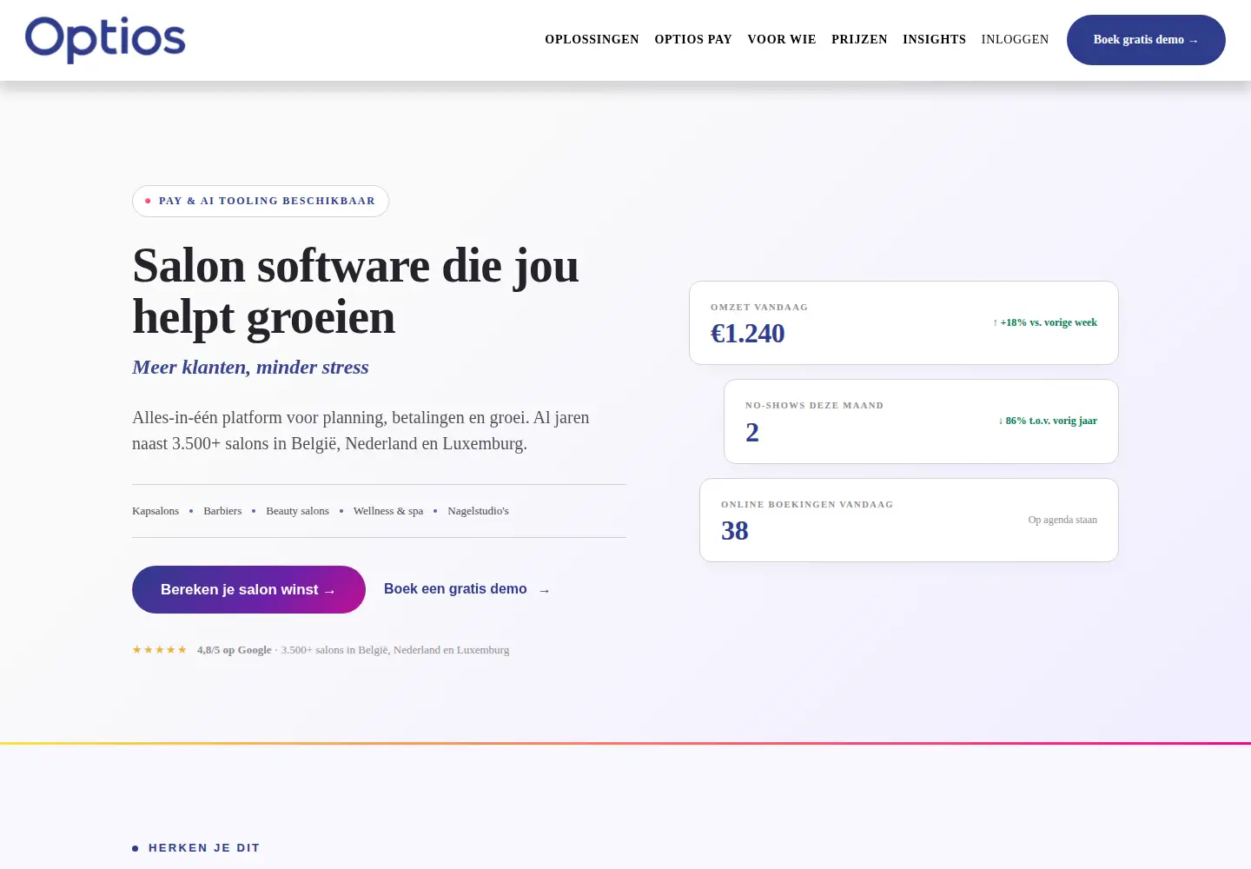The height and width of the screenshot is (869, 1251).
Task: Select the Wellness & spa label
Action: [388, 511]
